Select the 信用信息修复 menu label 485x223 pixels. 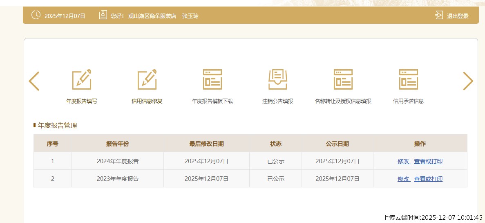147,101
